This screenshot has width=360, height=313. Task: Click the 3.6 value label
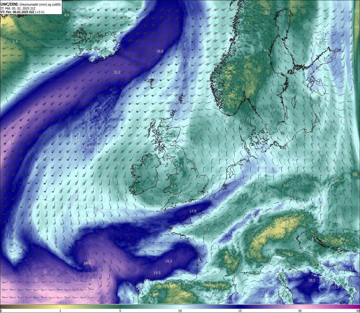coord(286,185)
